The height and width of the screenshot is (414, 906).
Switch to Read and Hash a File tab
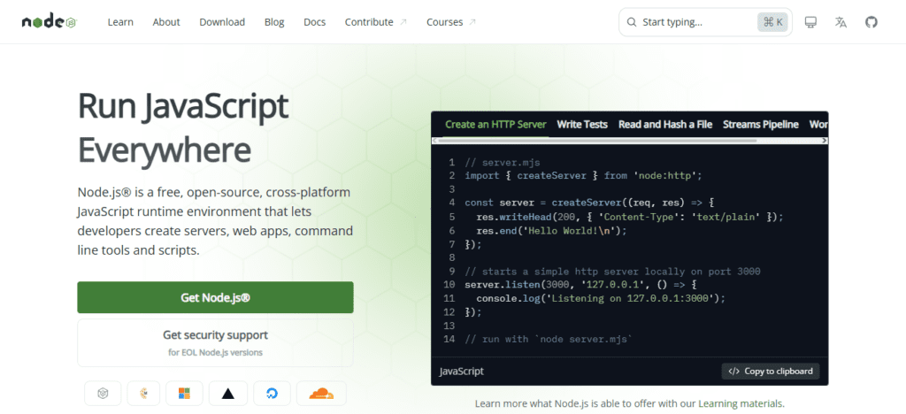point(665,124)
